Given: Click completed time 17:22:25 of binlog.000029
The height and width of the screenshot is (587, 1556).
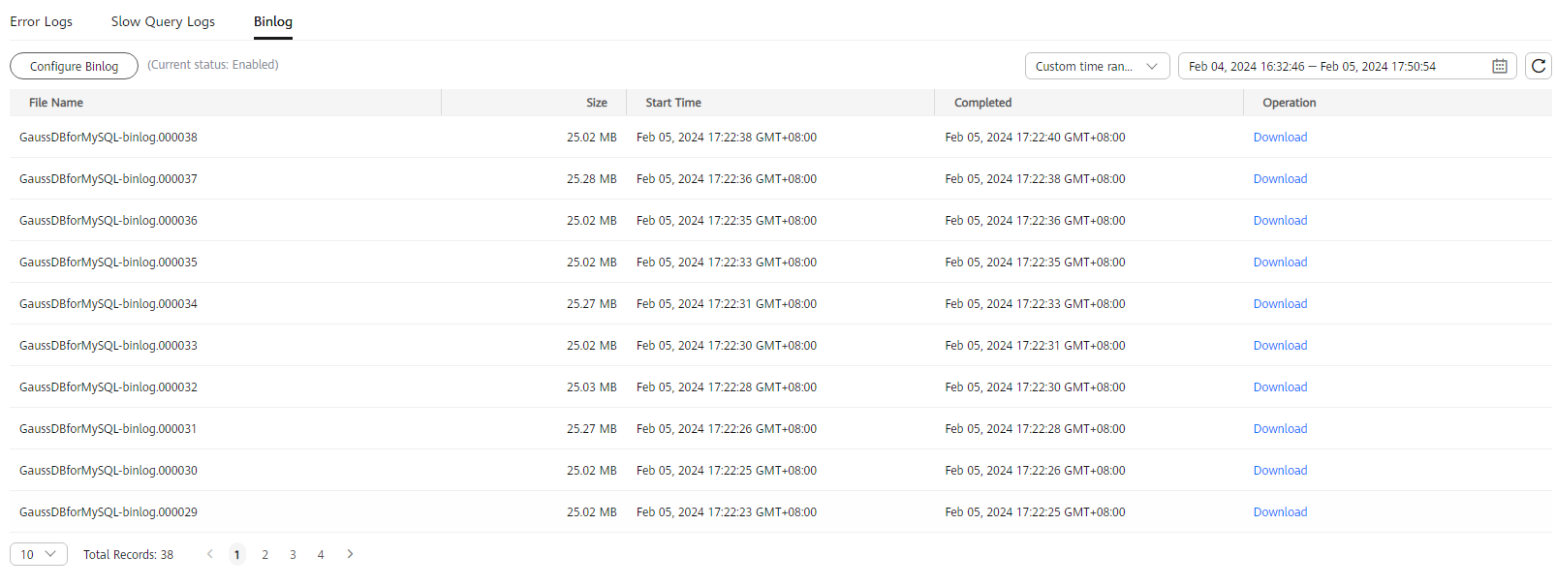Looking at the screenshot, I should pos(1035,512).
